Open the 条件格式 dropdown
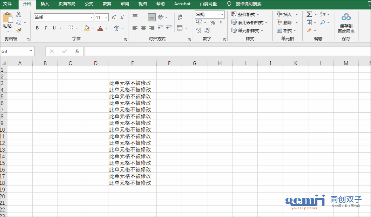 pyautogui.click(x=245, y=14)
